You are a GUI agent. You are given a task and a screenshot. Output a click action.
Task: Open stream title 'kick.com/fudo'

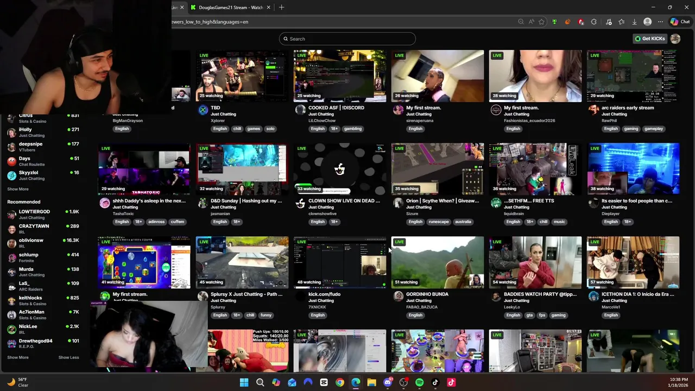pyautogui.click(x=324, y=294)
